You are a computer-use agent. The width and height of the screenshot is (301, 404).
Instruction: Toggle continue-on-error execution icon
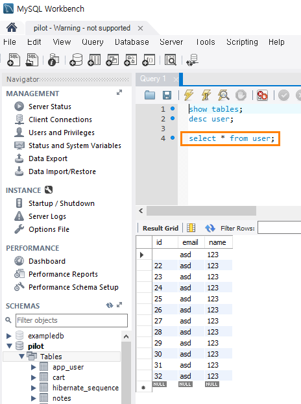tap(263, 95)
